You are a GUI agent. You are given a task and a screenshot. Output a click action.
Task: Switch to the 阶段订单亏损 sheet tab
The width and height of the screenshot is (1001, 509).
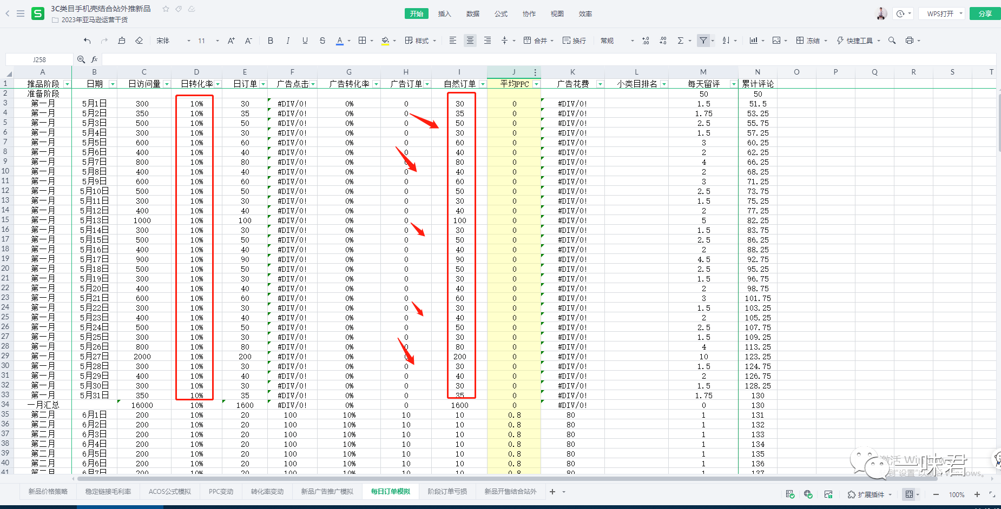tap(447, 491)
